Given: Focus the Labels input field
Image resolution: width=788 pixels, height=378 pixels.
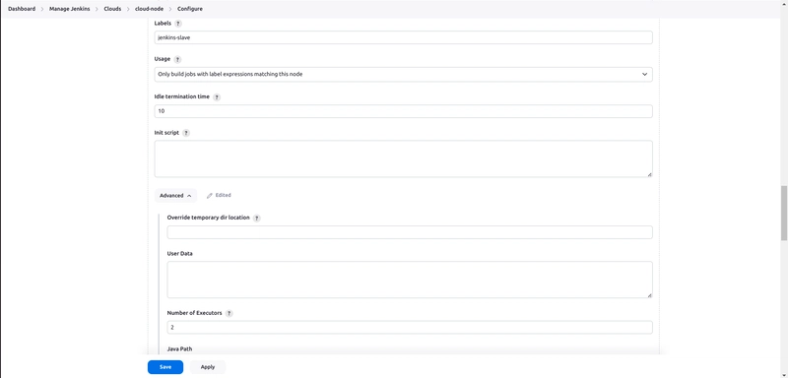Looking at the screenshot, I should [403, 37].
